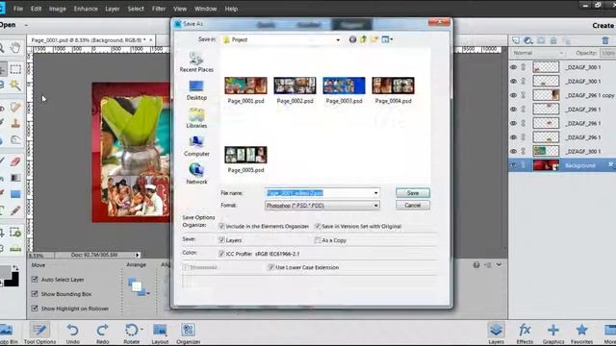Screen dimensions: 616x346
Task: Select the Spot Healing Brush tool
Action: [15, 108]
